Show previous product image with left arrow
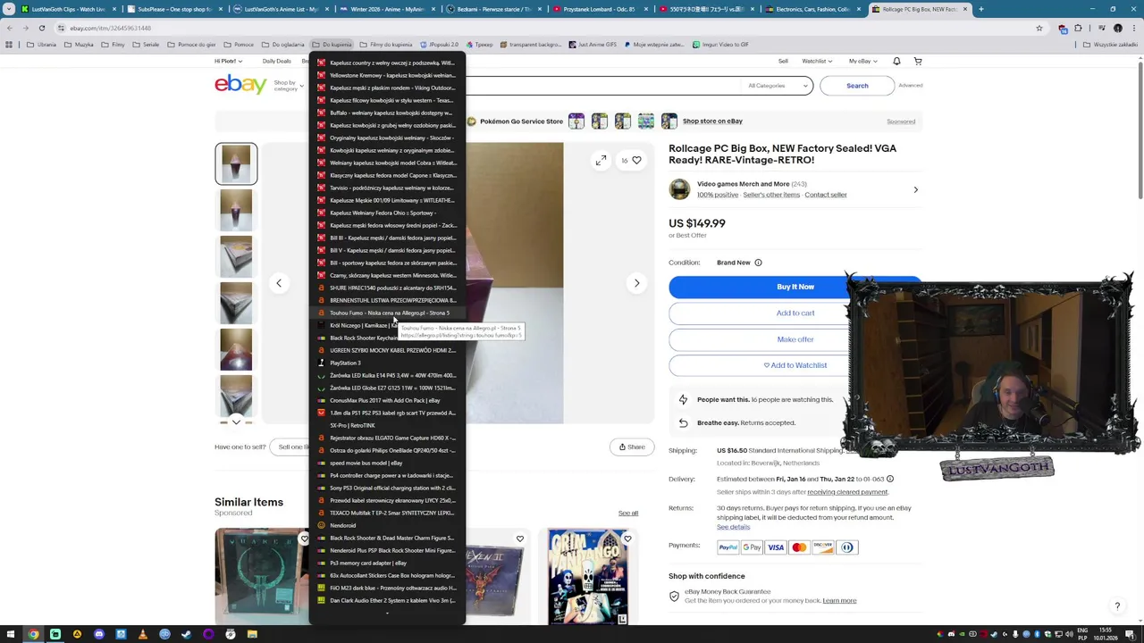The image size is (1144, 643). click(x=279, y=283)
